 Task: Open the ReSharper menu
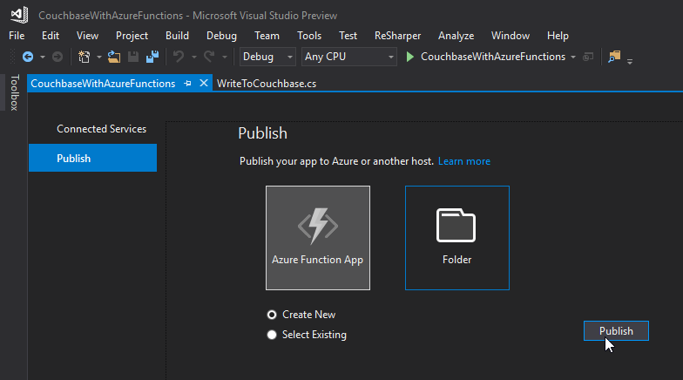pos(397,36)
